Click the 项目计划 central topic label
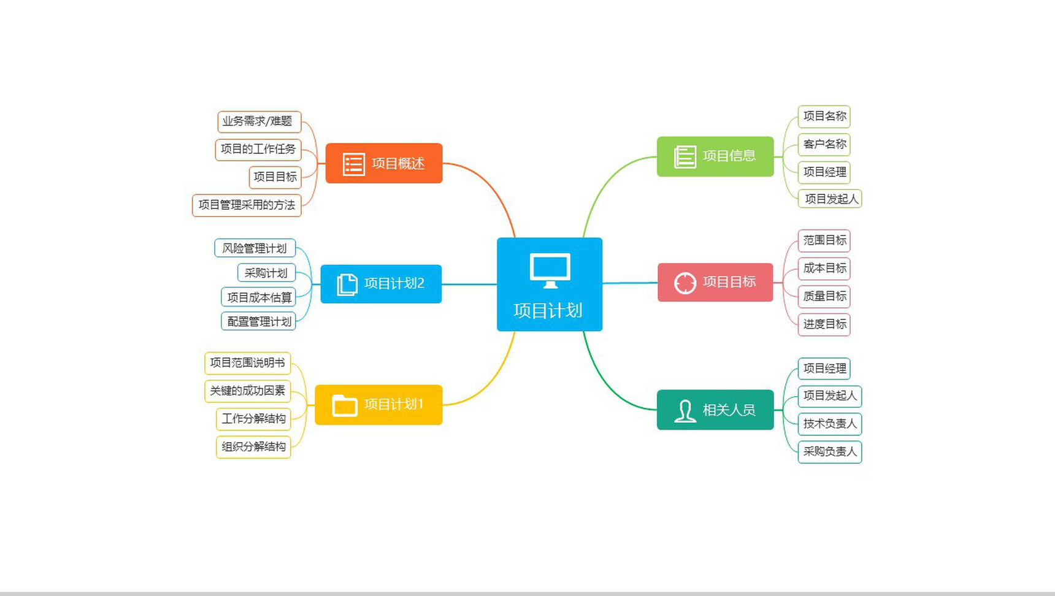The image size is (1055, 596). point(548,310)
